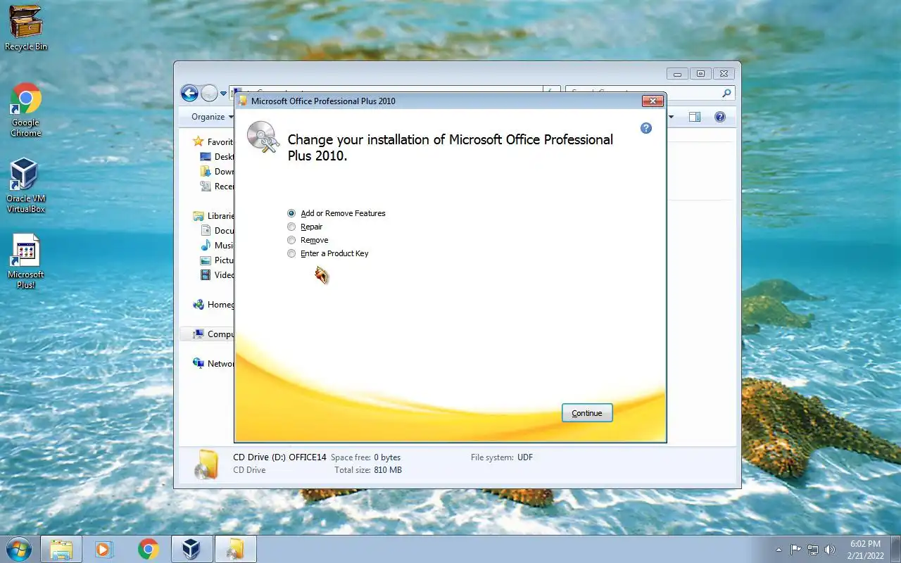Select Computer in navigation pane
The height and width of the screenshot is (563, 901).
click(213, 334)
